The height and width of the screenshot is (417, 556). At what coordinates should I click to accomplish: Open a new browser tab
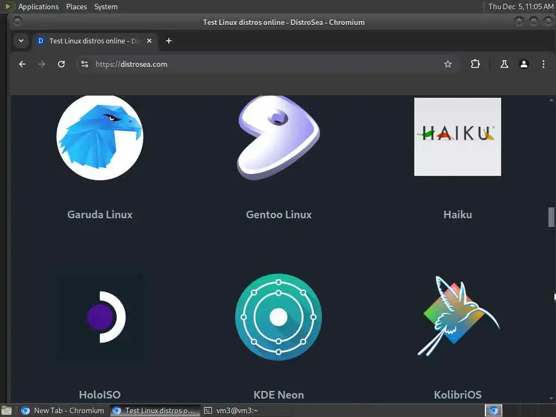click(x=169, y=41)
